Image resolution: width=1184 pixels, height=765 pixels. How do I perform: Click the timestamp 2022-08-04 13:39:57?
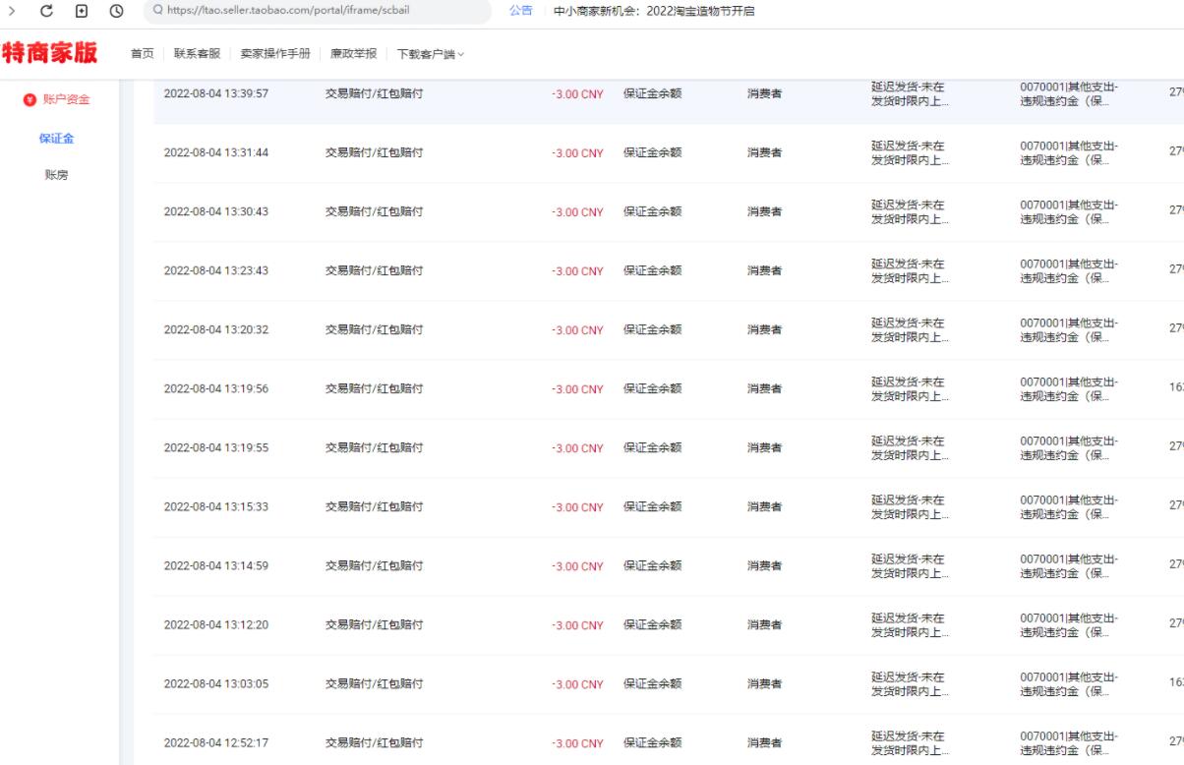216,93
